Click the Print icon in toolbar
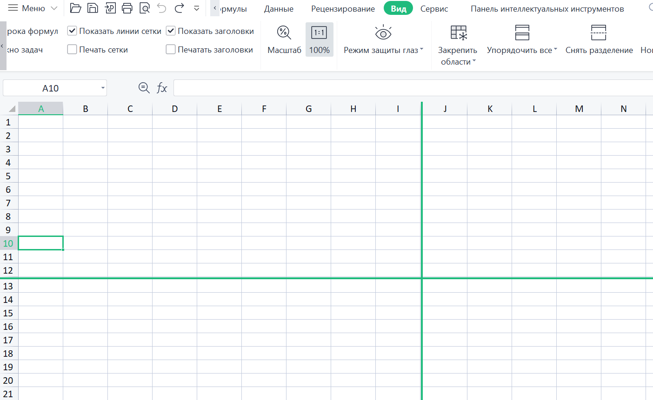Viewport: 653px width, 400px height. [x=127, y=8]
